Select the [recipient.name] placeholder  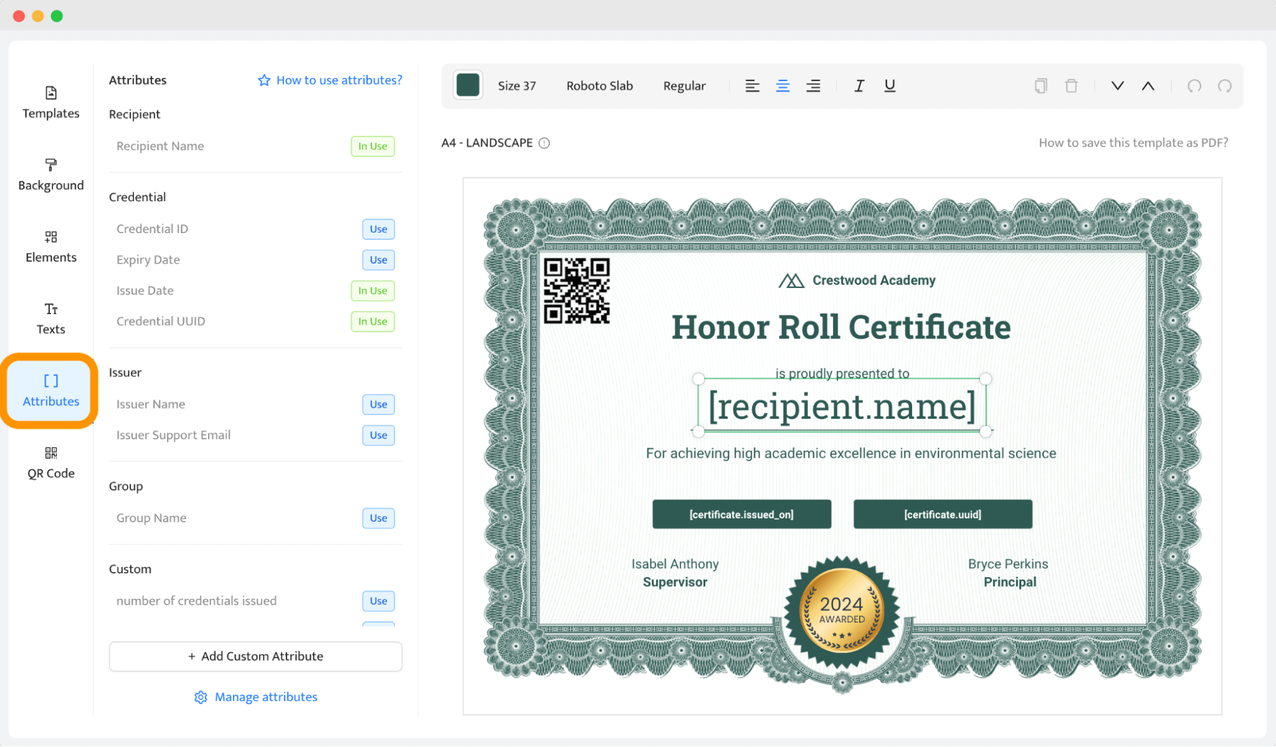[x=842, y=405]
